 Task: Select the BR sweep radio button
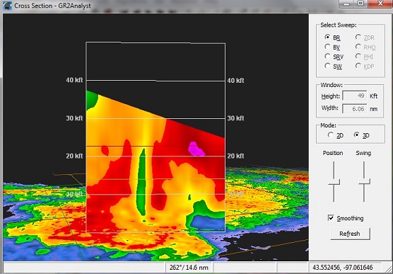coord(327,37)
